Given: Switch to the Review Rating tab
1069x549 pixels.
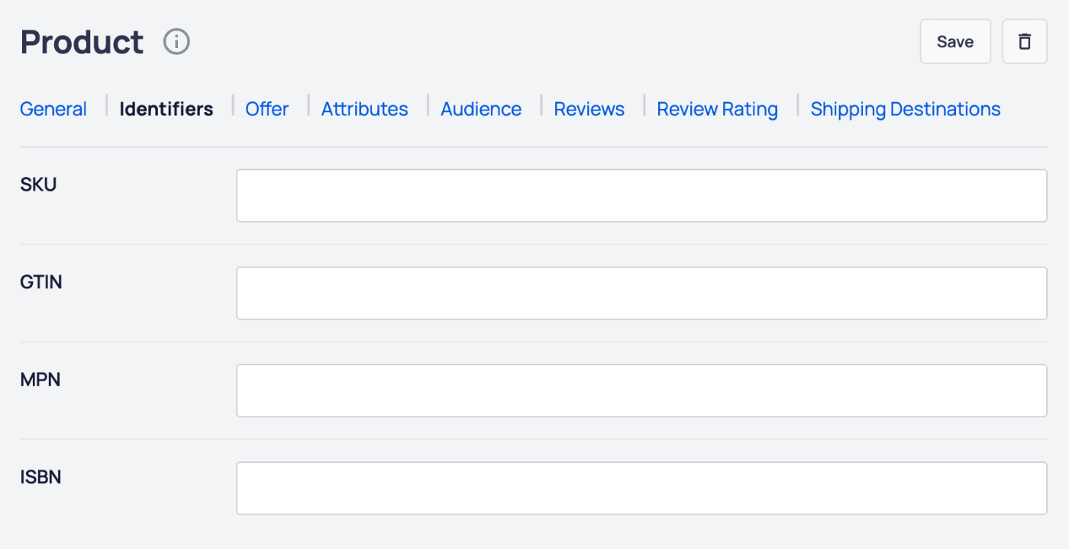Looking at the screenshot, I should click(716, 109).
